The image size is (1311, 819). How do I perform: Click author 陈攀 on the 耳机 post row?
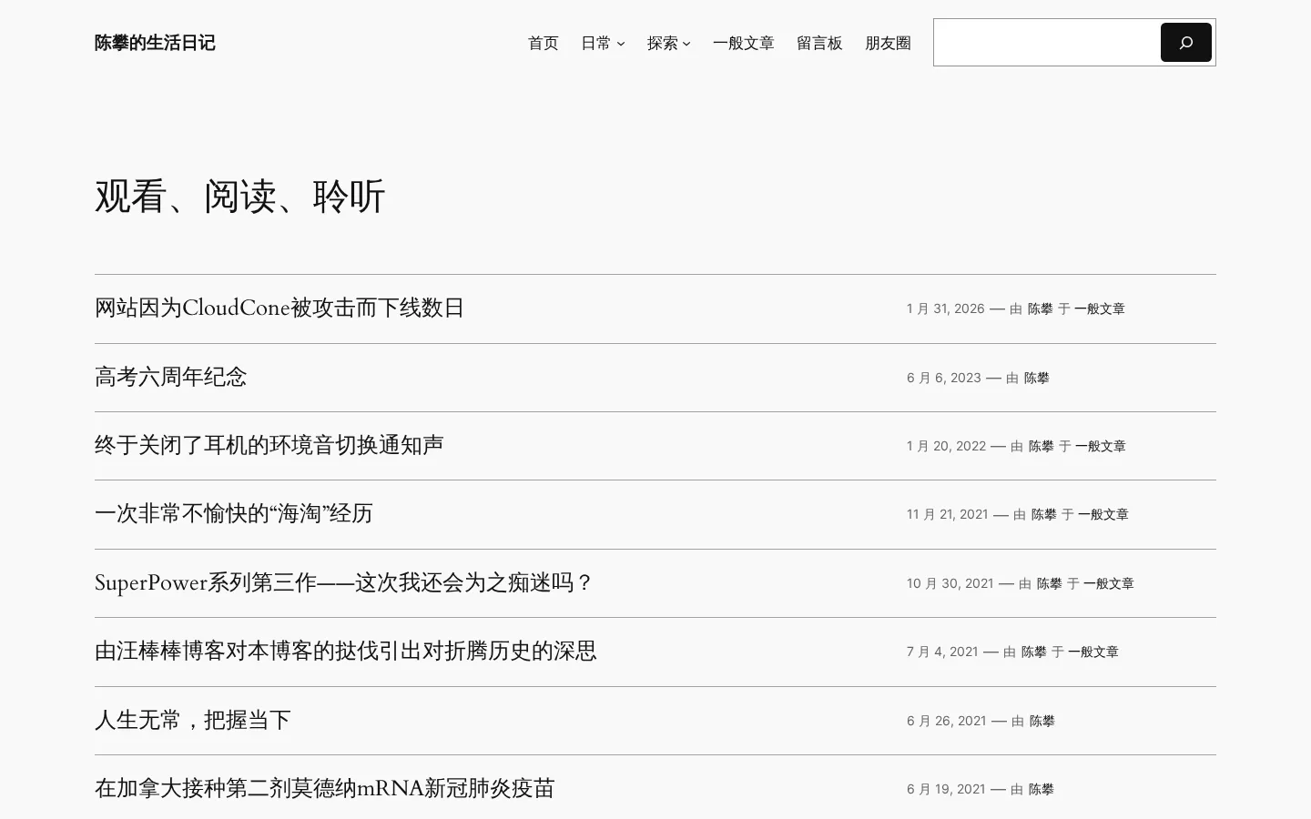coord(1042,446)
